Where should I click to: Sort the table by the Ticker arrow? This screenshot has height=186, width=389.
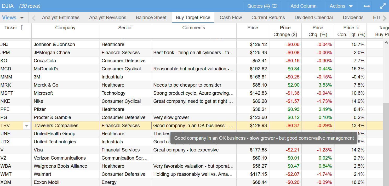(22, 27)
